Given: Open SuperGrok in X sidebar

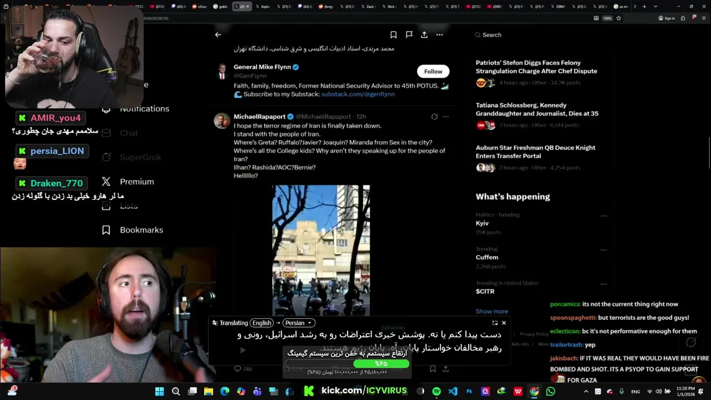Looking at the screenshot, I should 132,157.
